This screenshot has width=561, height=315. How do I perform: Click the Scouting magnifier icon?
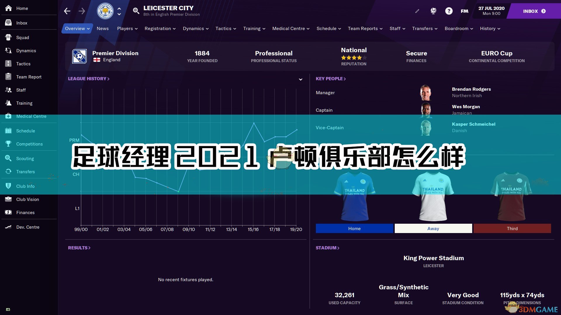tap(8, 158)
